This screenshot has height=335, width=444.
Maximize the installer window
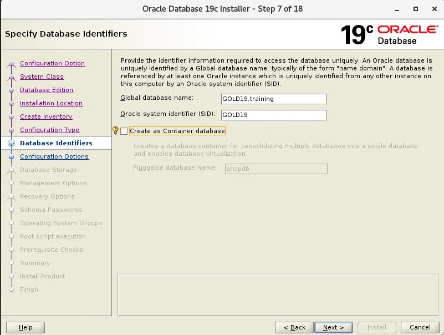point(416,9)
